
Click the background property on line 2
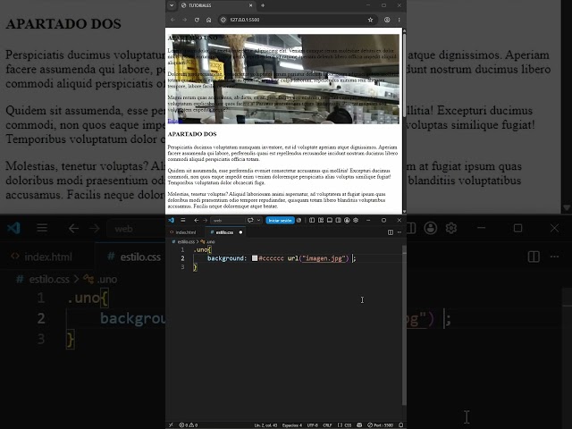click(225, 258)
